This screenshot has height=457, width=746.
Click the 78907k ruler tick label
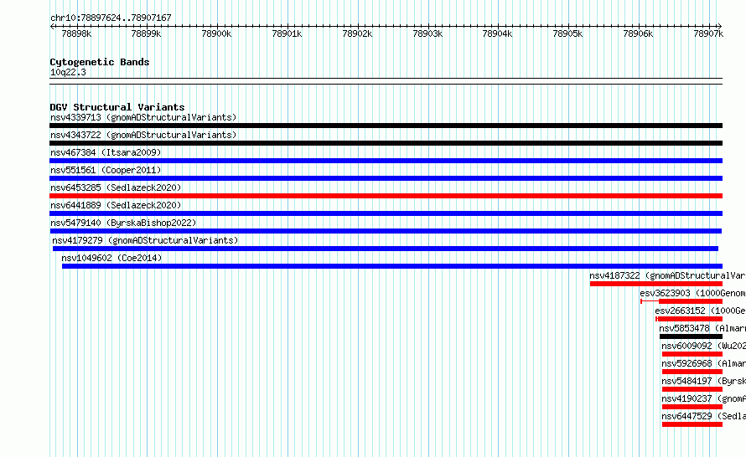(x=708, y=33)
